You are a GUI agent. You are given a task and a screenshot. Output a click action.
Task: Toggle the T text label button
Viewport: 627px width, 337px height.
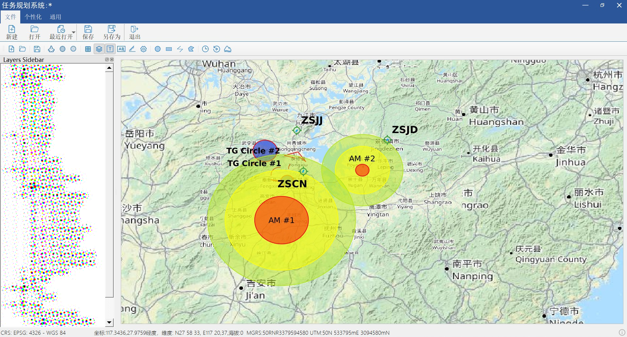click(110, 49)
